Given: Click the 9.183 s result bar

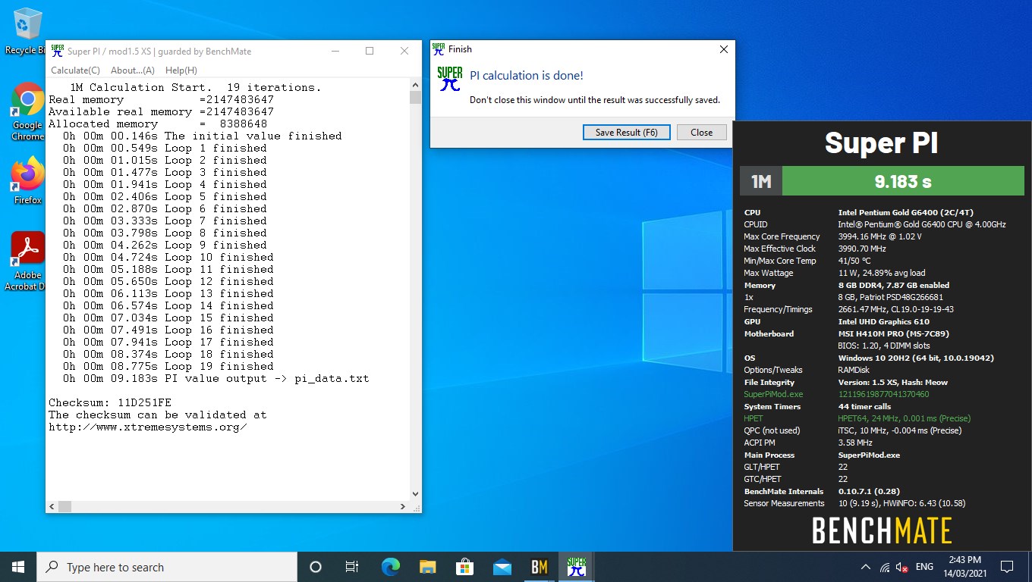Looking at the screenshot, I should click(x=903, y=181).
